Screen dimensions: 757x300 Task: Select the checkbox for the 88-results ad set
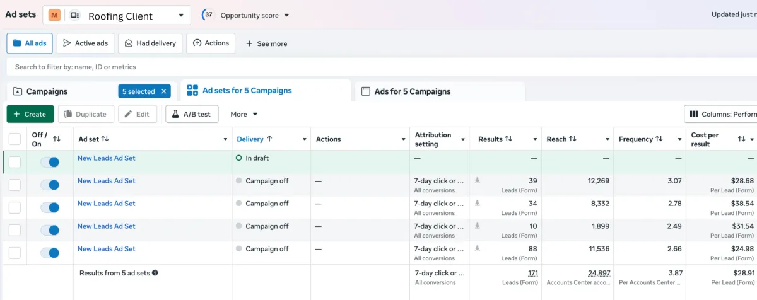coord(15,253)
